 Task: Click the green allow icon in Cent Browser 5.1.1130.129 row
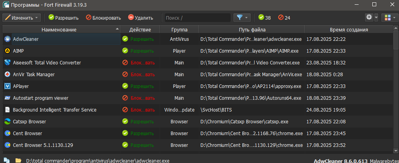[125, 145]
